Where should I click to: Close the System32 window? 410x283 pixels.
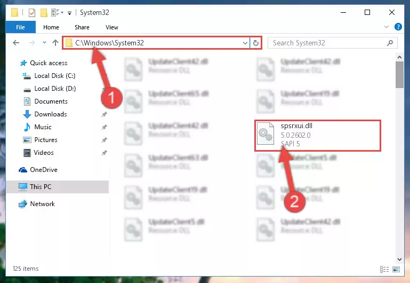(x=392, y=12)
